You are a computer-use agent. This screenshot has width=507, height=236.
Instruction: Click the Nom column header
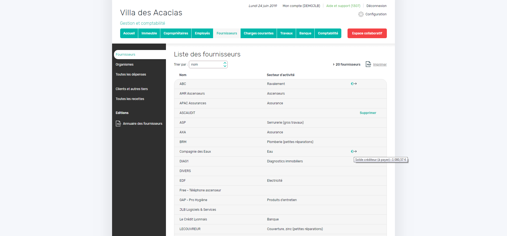[x=183, y=75]
